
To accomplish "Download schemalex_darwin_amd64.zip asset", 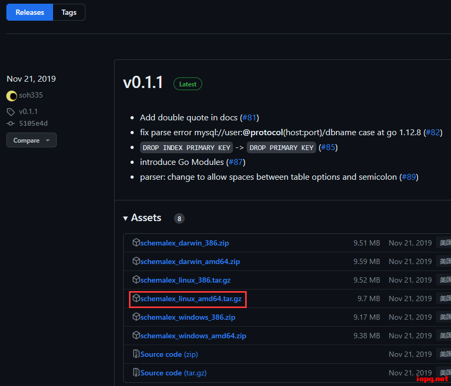I will [x=190, y=261].
